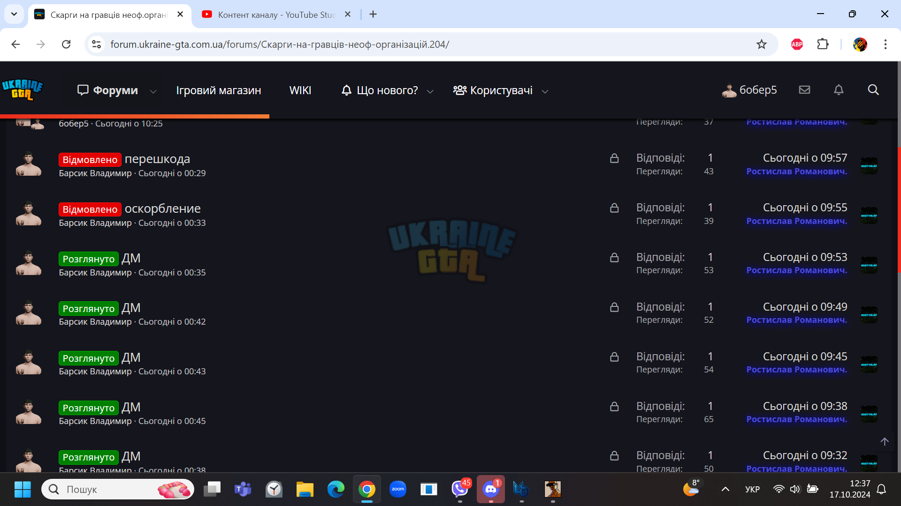Click the AdBlock Plus extension icon
901x506 pixels.
click(x=797, y=44)
